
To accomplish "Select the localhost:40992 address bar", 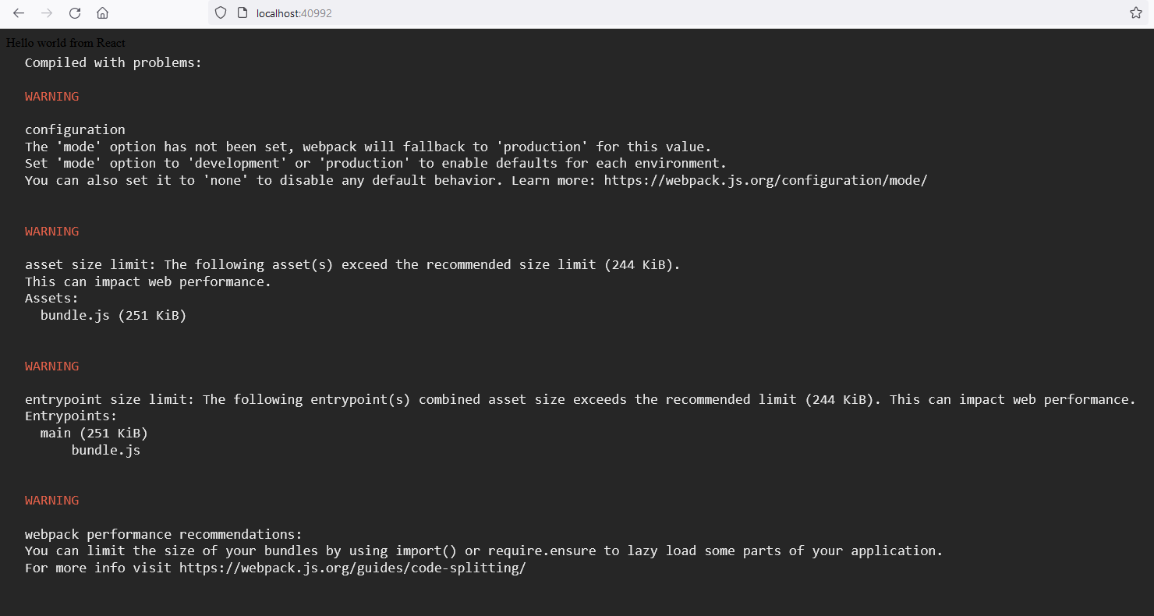I will (x=292, y=12).
